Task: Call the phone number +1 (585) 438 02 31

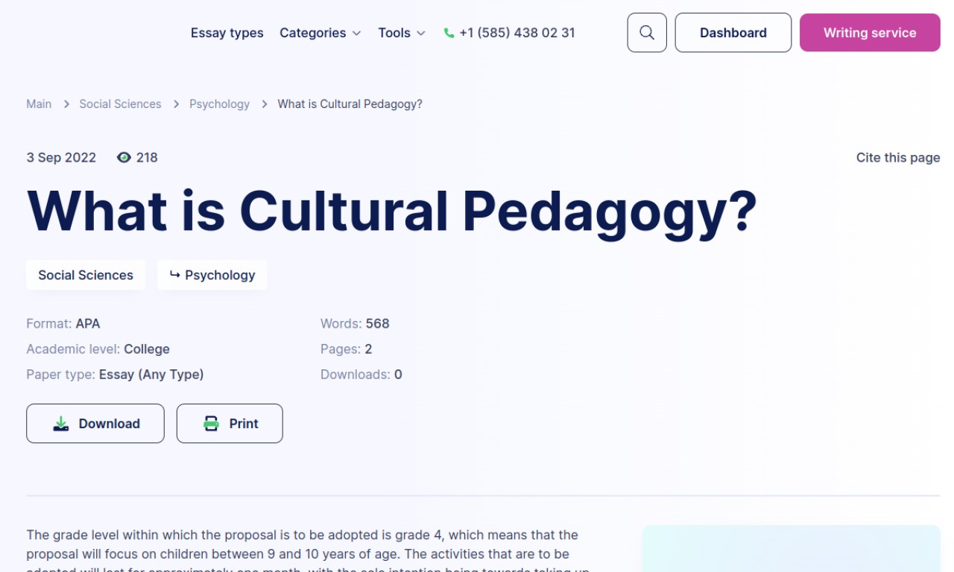Action: pos(517,33)
